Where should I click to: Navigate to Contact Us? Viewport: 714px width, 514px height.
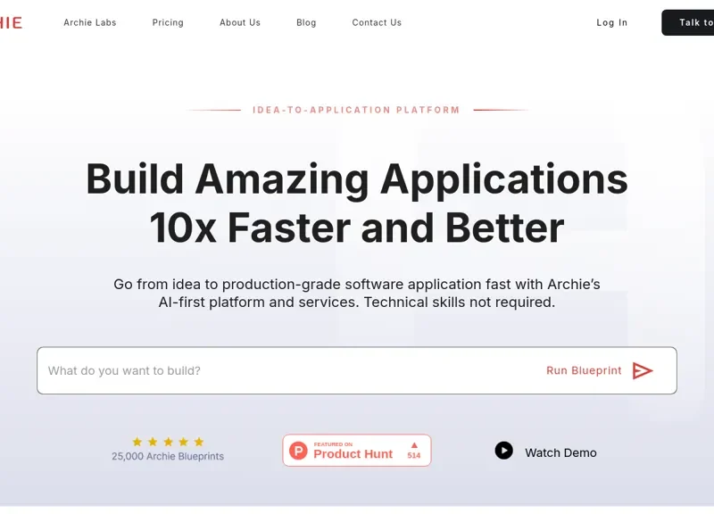pos(377,22)
